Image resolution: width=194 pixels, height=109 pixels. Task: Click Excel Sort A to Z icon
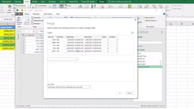click(x=50, y=7)
